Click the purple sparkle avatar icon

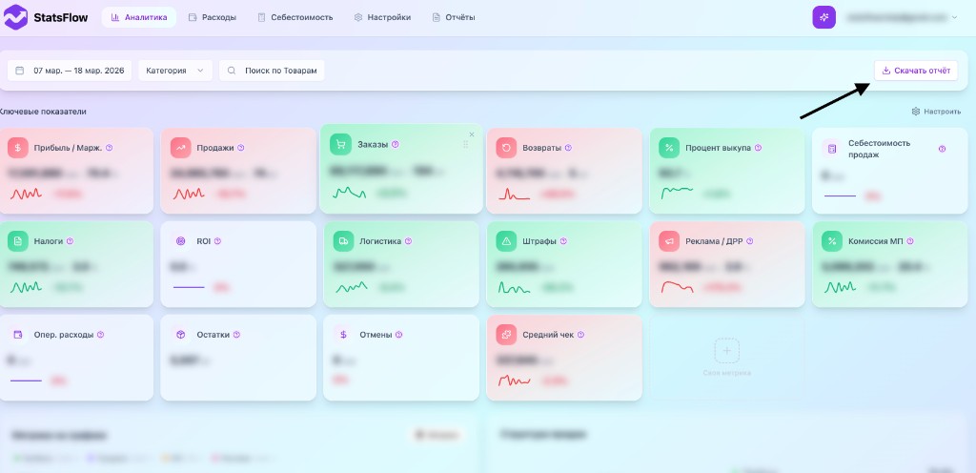824,17
